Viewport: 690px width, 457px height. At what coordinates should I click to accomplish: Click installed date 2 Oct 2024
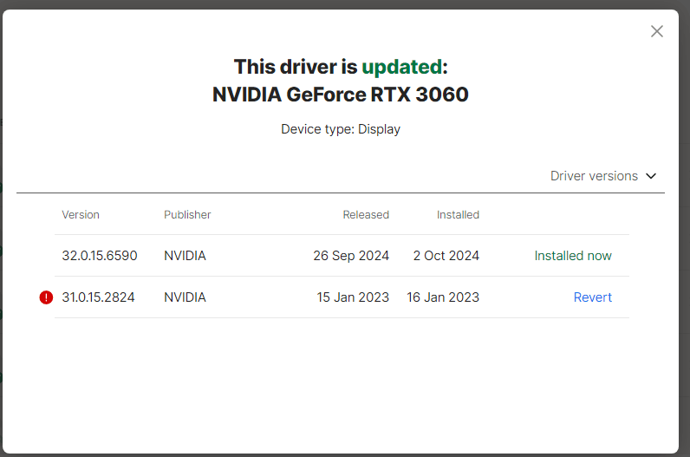tap(446, 256)
